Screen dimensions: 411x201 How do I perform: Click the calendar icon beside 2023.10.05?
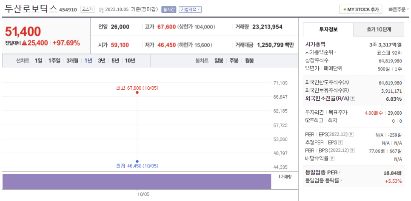(x=101, y=10)
